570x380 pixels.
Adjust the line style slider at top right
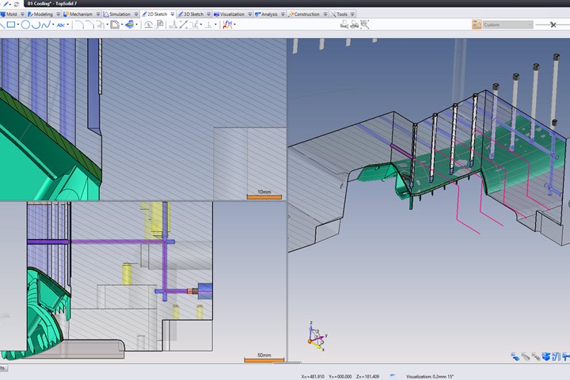click(552, 25)
